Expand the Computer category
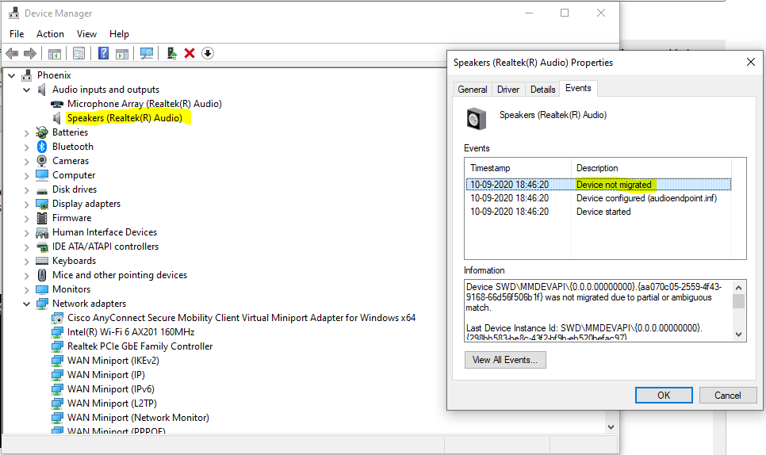 click(x=26, y=175)
